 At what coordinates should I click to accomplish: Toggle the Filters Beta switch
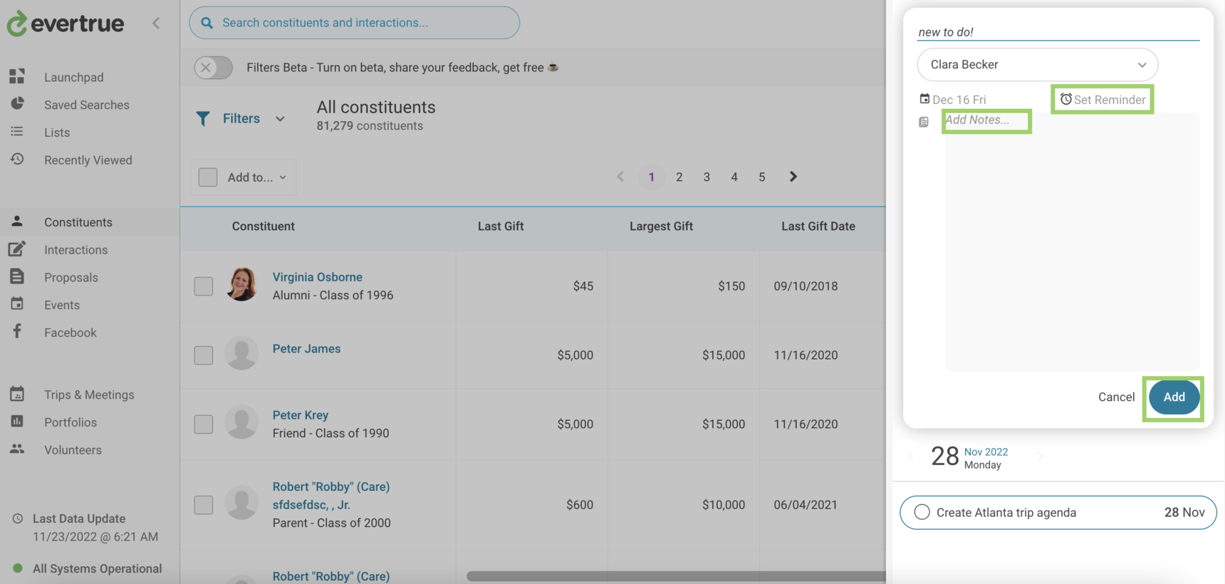214,68
